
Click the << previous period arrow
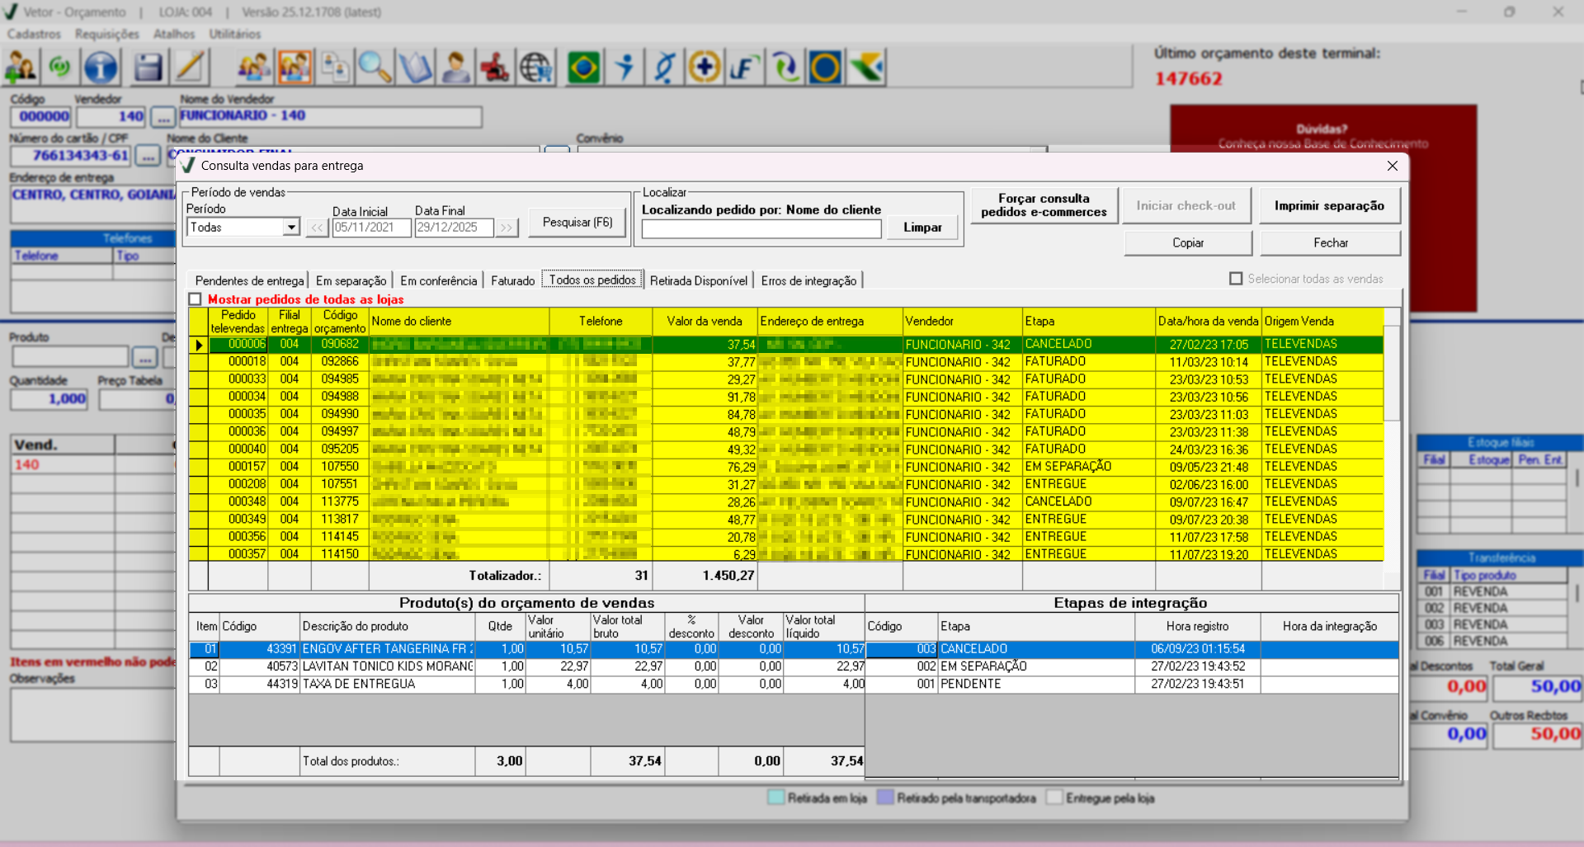pyautogui.click(x=317, y=228)
